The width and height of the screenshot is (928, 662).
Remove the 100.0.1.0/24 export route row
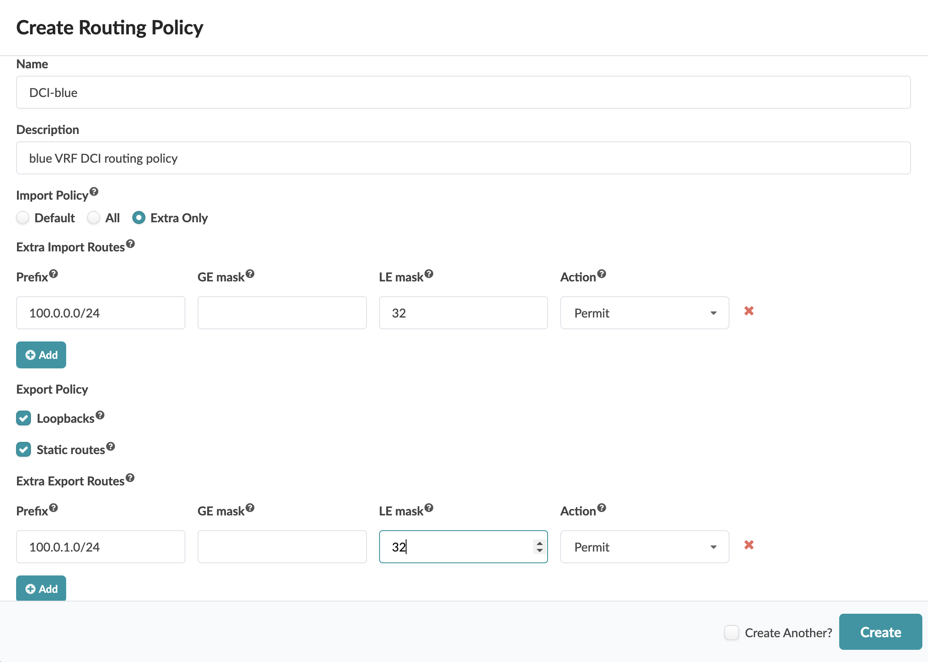[x=749, y=545]
